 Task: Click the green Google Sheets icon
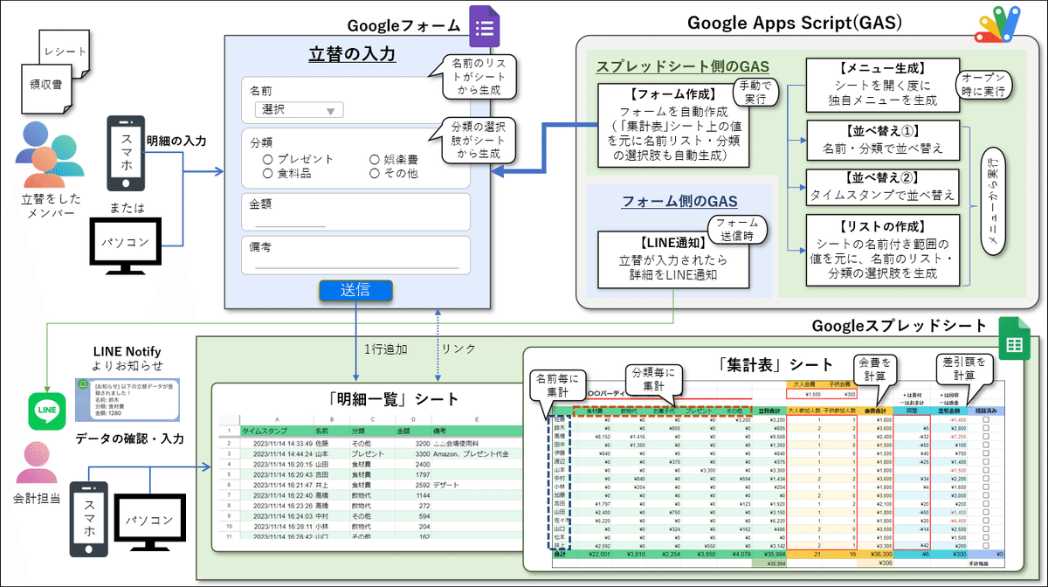pos(1015,337)
